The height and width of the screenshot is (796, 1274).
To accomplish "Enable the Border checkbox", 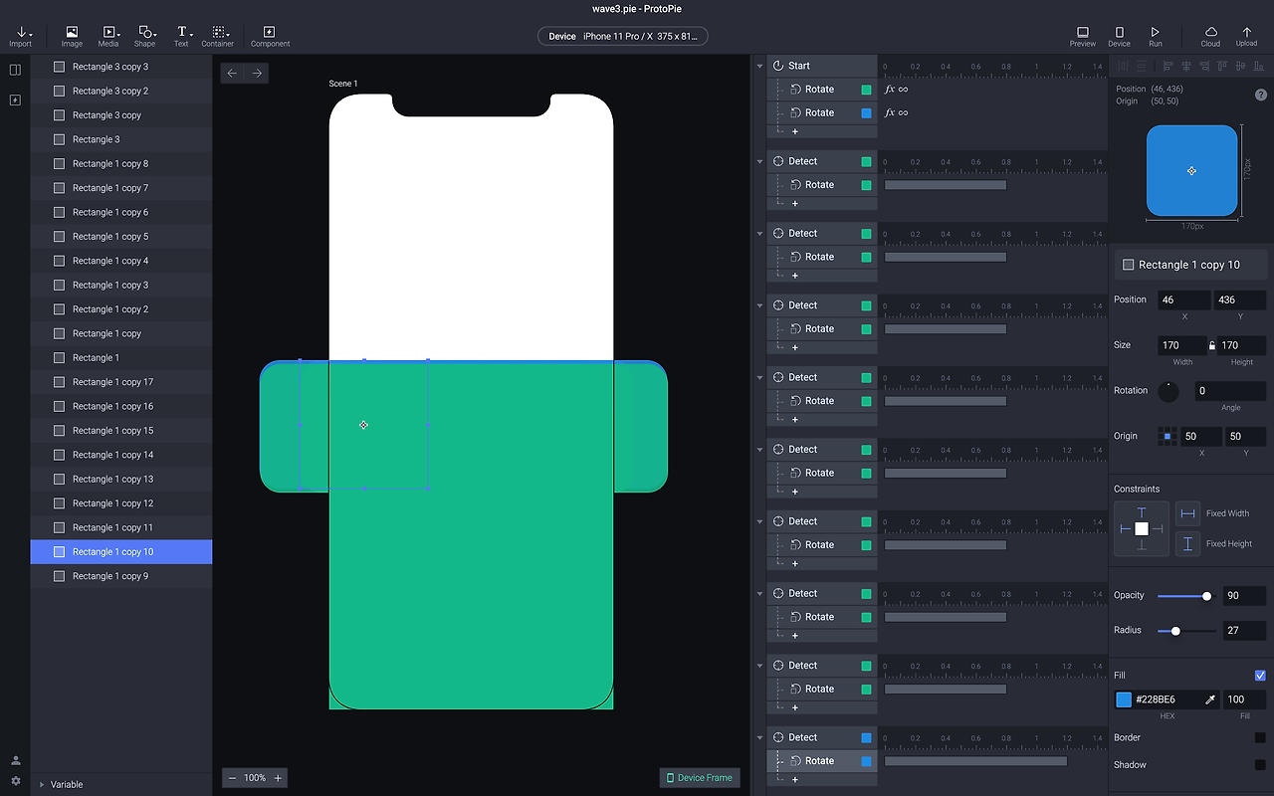I will point(1260,737).
